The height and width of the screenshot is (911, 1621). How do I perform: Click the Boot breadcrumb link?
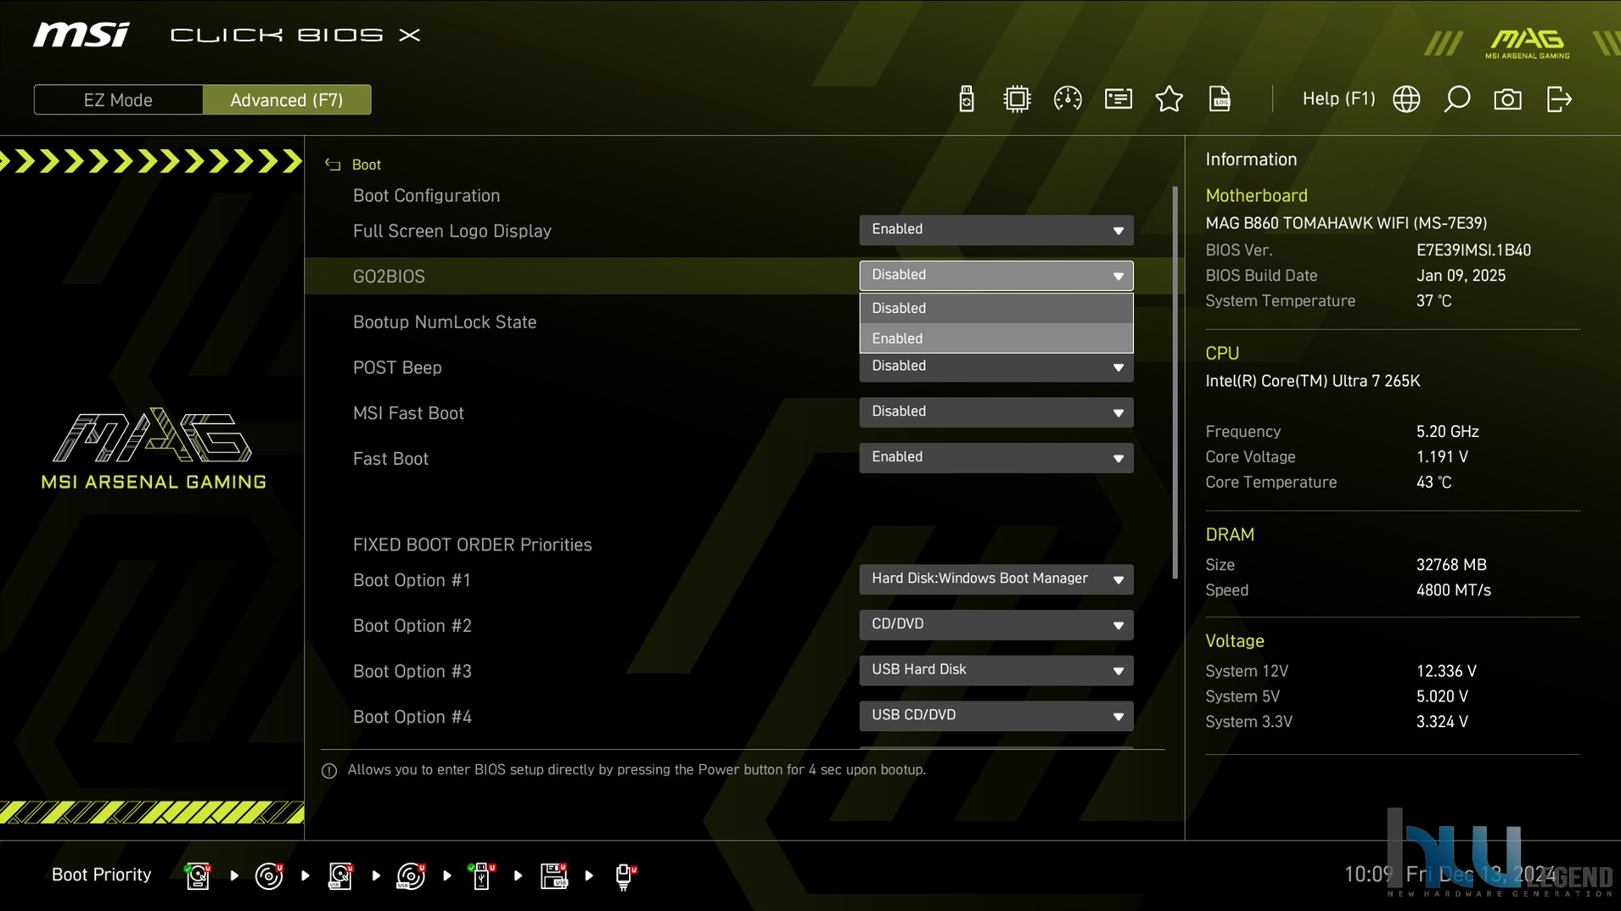[x=367, y=165]
